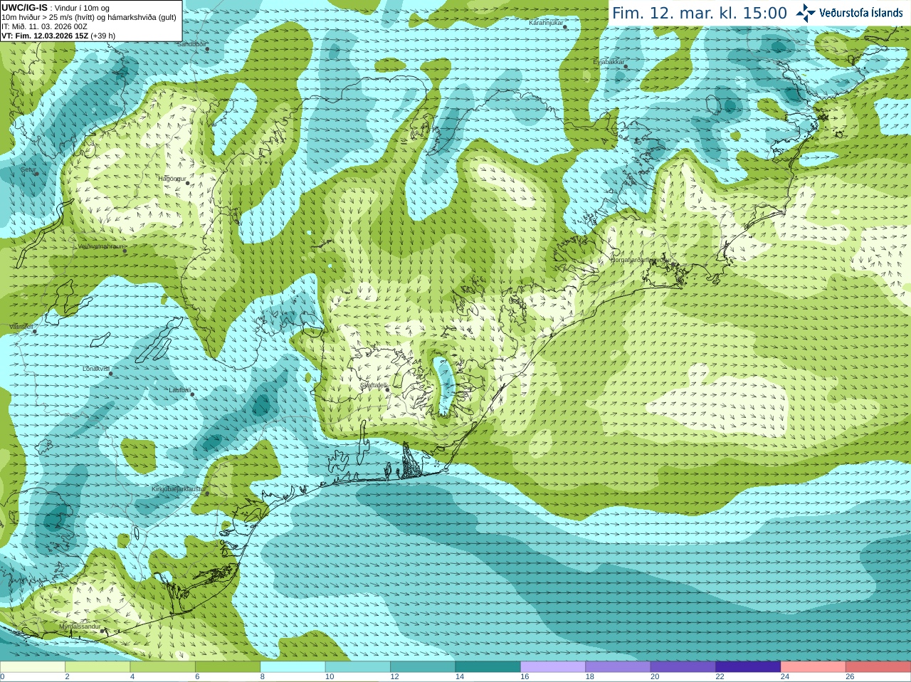Select the 2–4 m/s light green swatch
Screen dimensions: 911x682
pos(98,667)
